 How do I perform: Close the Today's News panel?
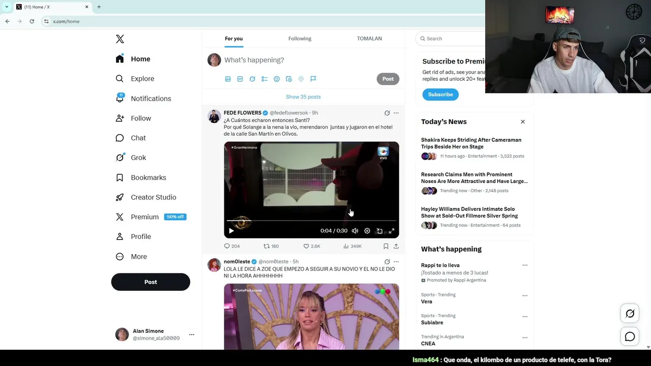coord(523,122)
